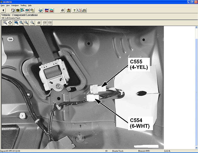198x153 pixels.
Task: Click the printer icon in main toolbar
Action: (x=62, y=10)
